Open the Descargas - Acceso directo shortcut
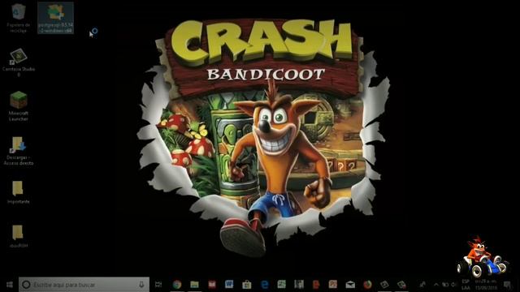Screen dimensions: 520x292 19,151
